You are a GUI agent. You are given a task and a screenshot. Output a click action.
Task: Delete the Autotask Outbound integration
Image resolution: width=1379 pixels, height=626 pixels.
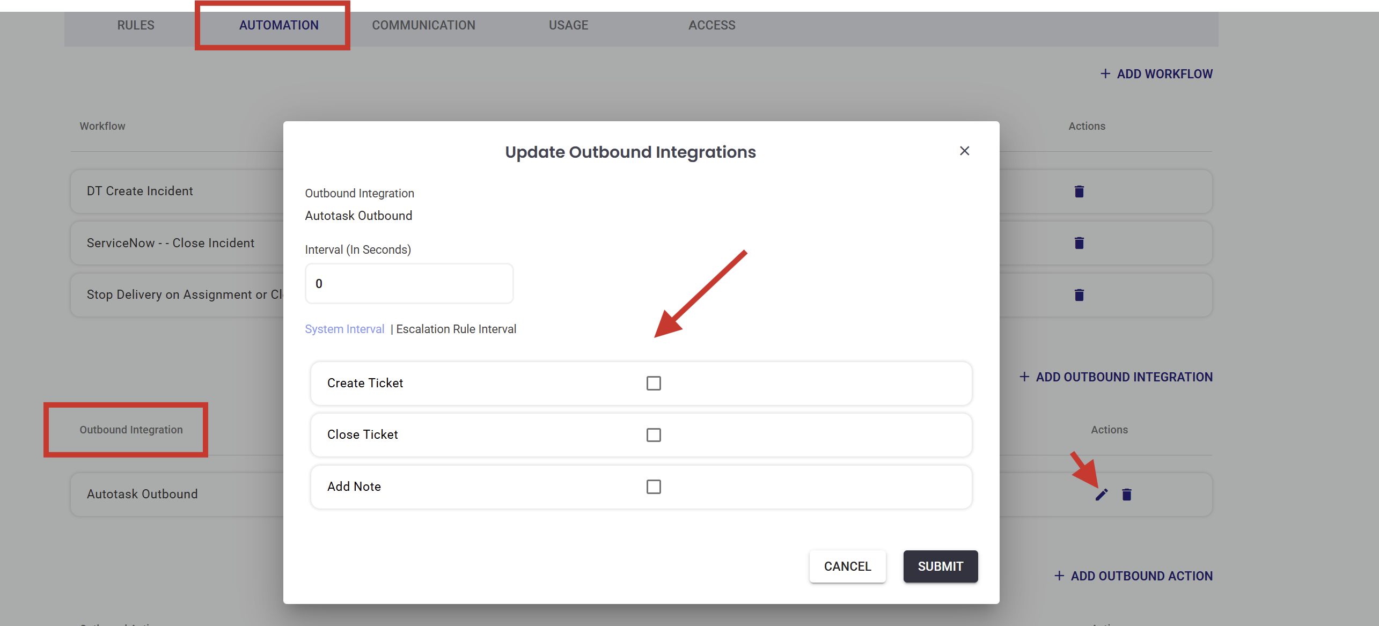1127,495
